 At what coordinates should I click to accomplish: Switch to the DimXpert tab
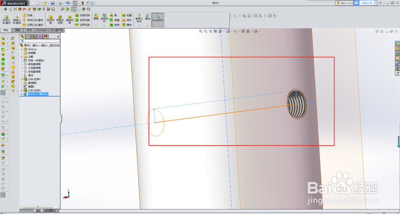click(42, 30)
